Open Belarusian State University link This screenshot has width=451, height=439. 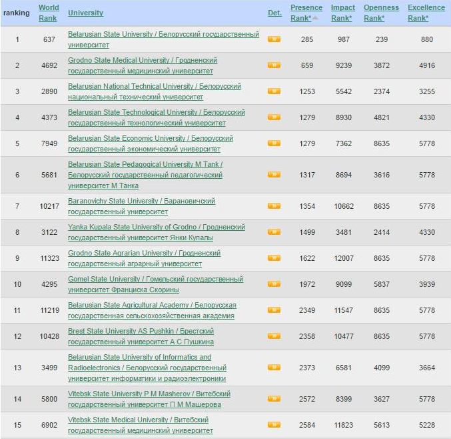[x=163, y=39]
